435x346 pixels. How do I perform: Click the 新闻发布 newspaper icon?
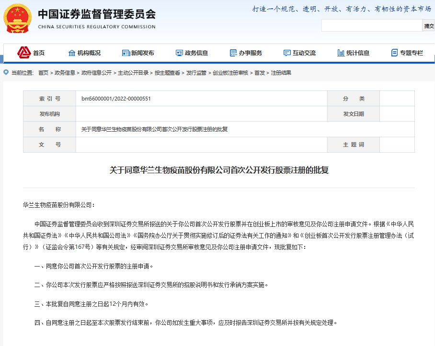(126, 53)
